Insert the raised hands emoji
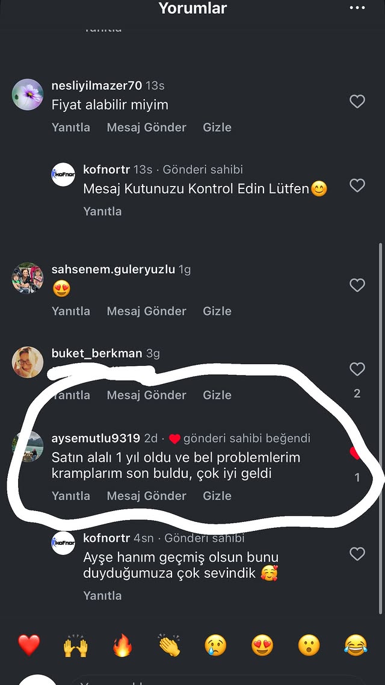 (76, 646)
